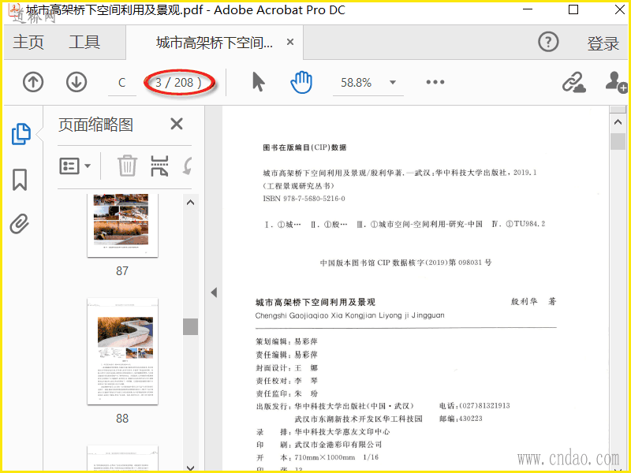631x473 pixels.
Task: Go to previous page with up arrow
Action: [33, 82]
